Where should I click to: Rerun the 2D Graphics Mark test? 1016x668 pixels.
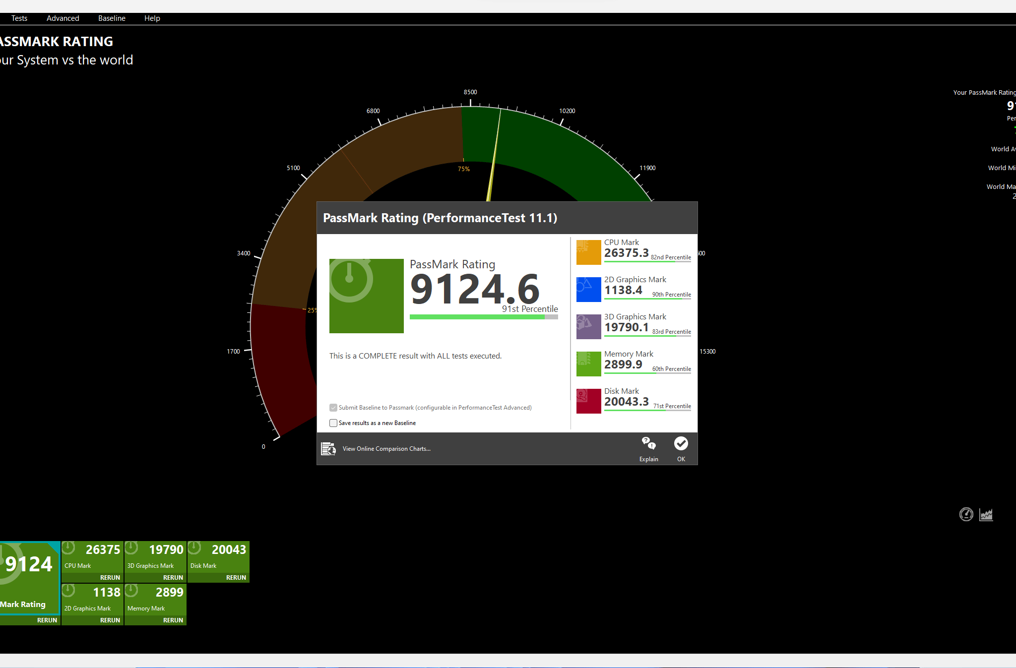point(110,620)
